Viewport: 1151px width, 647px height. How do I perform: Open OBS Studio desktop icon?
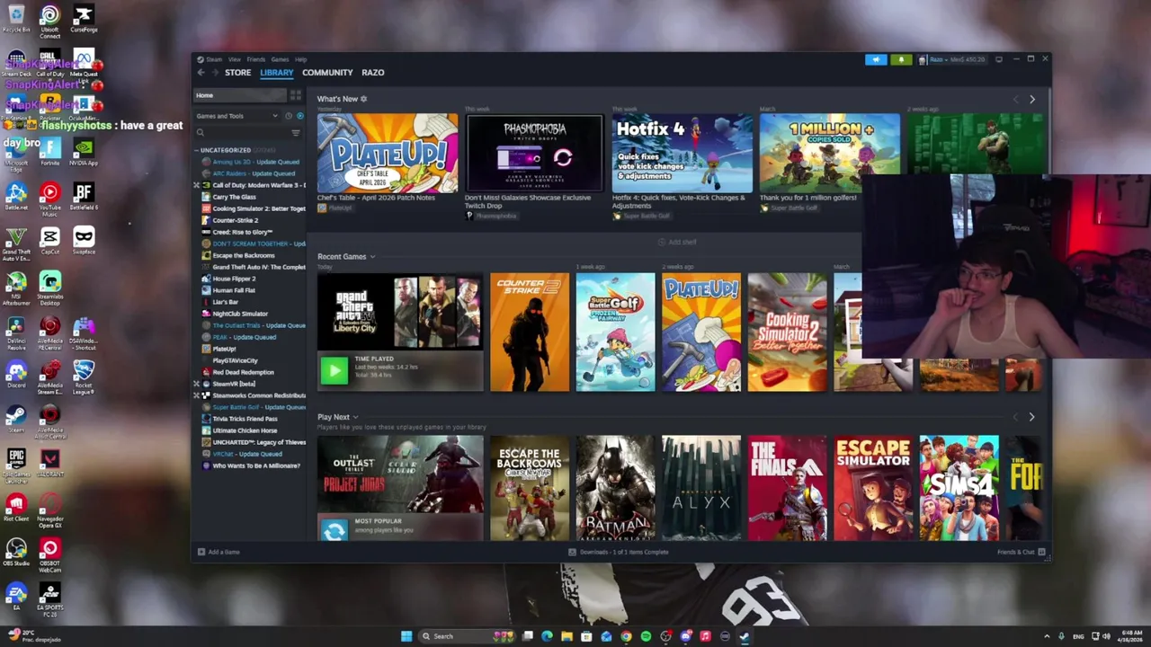pos(15,552)
